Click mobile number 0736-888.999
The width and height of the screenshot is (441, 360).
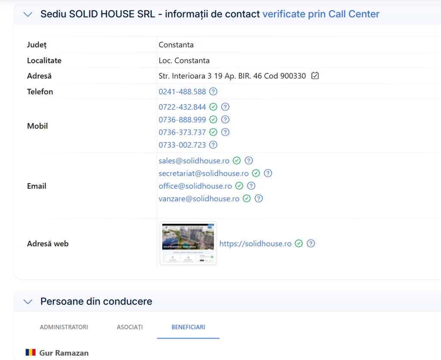(182, 120)
